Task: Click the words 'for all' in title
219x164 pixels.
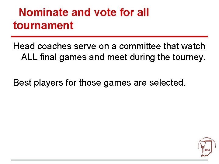Action: click(136, 13)
